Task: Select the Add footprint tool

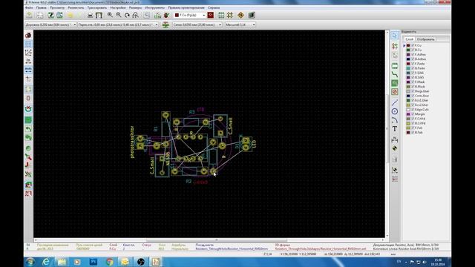Action: (394, 65)
